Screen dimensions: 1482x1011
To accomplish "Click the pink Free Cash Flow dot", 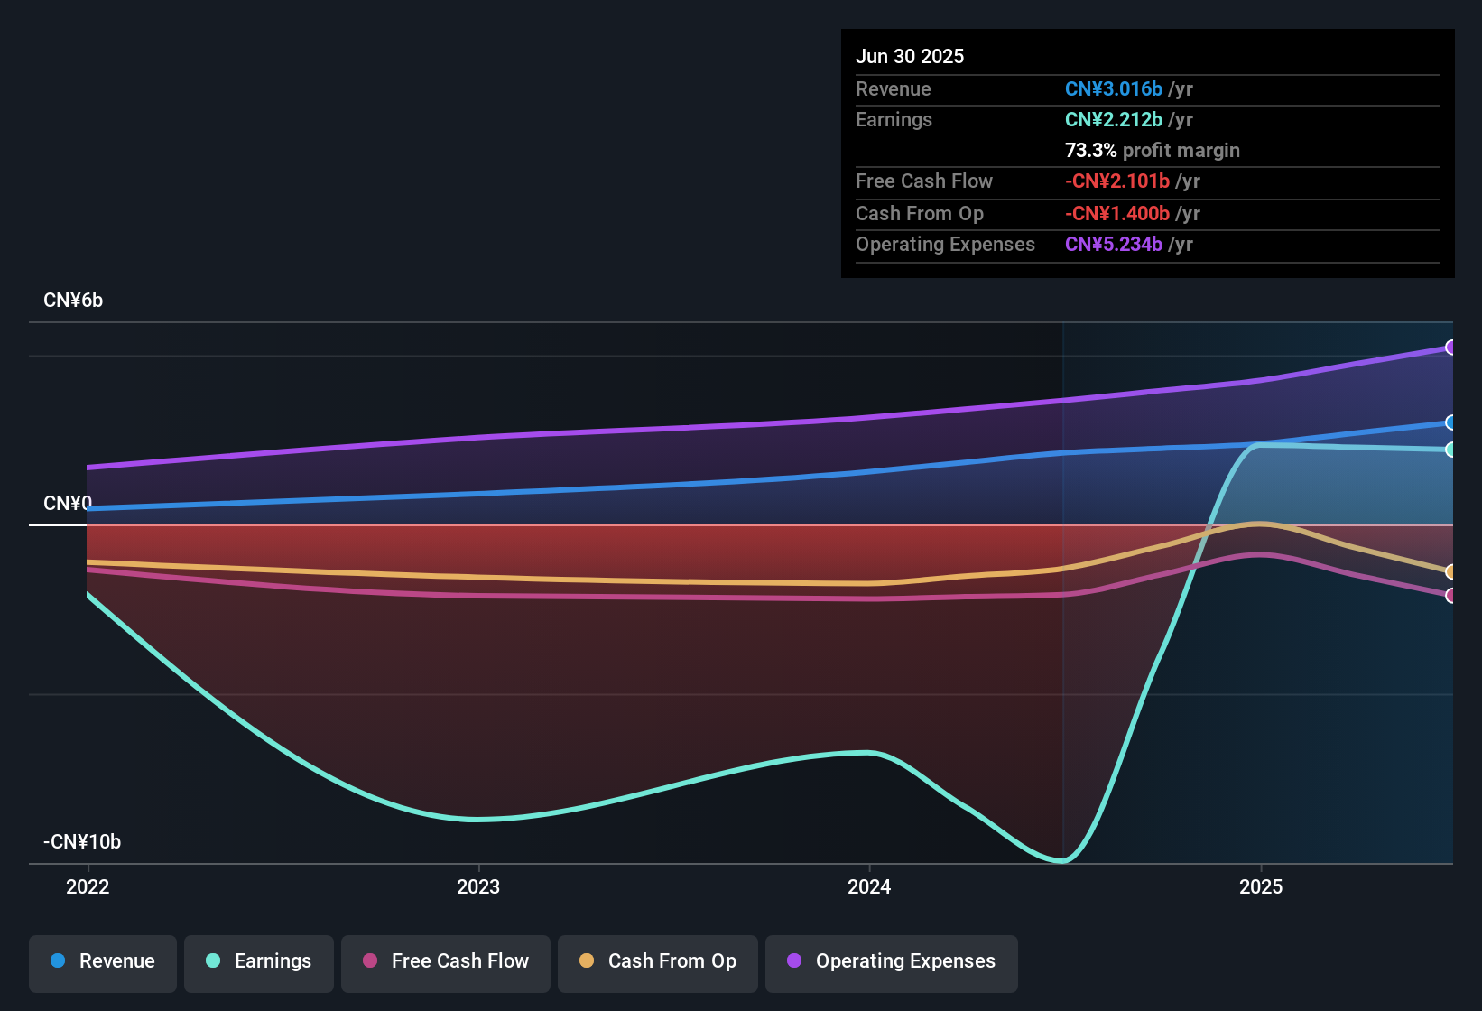I will pos(370,960).
